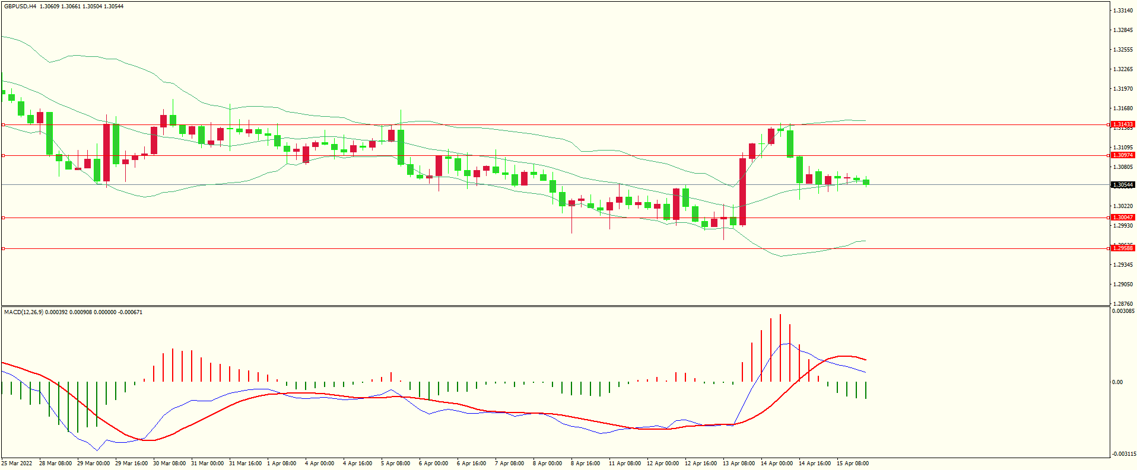The height and width of the screenshot is (470, 1137).
Task: Click the 1.29050 price scale value
Action: (x=1123, y=284)
